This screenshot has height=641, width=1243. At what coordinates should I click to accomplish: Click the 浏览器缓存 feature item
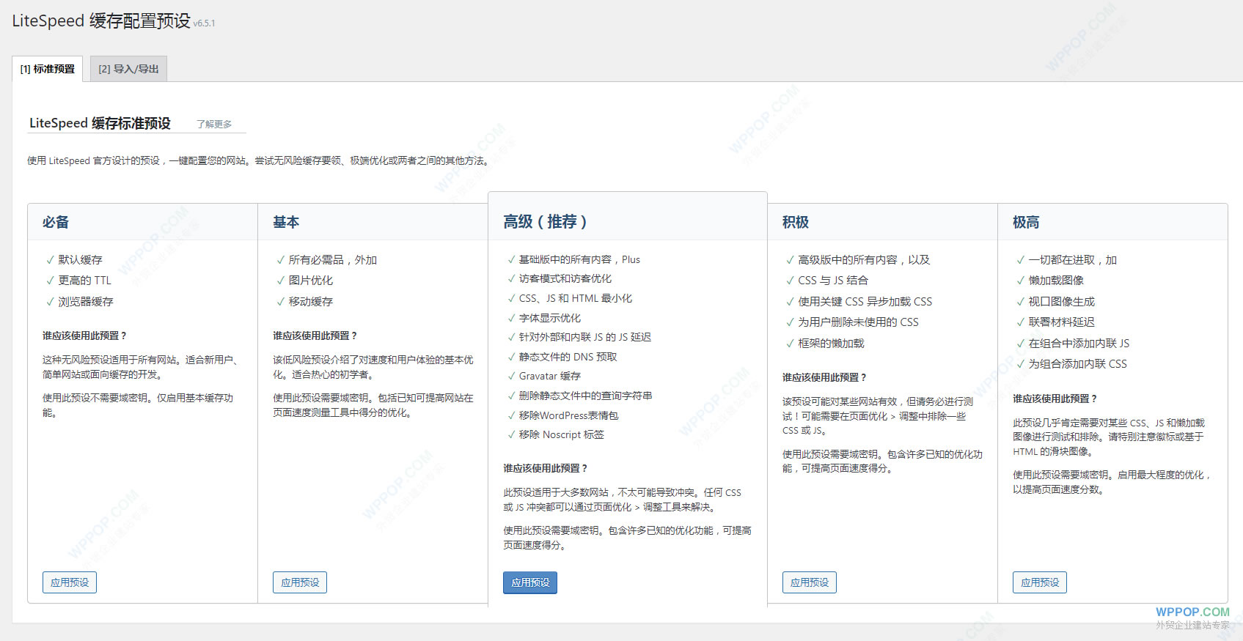tap(86, 302)
